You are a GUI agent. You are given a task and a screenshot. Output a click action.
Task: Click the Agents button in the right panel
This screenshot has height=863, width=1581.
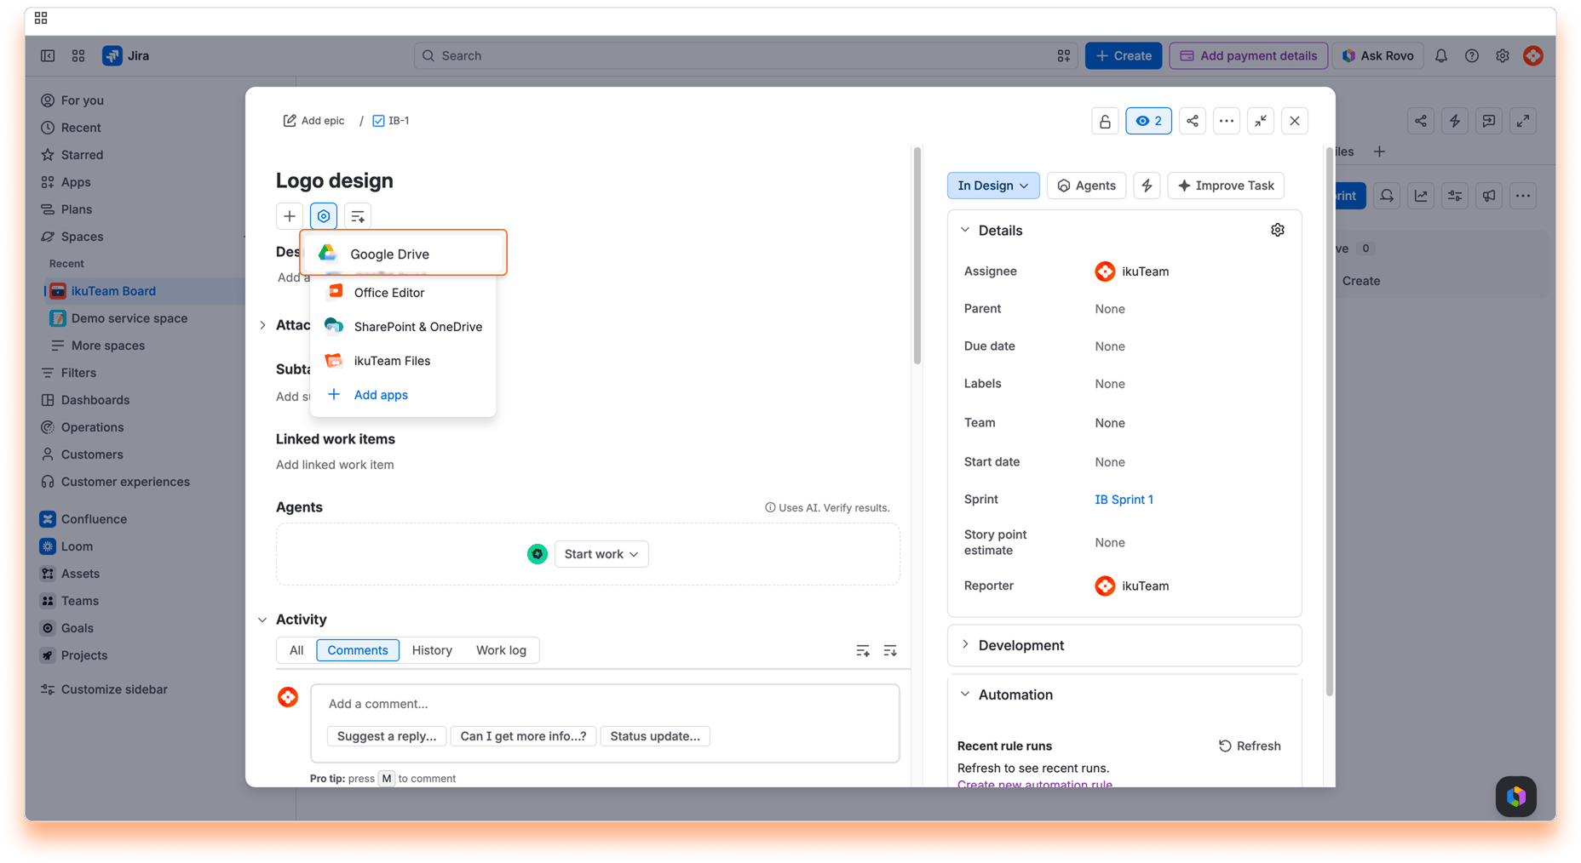pyautogui.click(x=1086, y=186)
